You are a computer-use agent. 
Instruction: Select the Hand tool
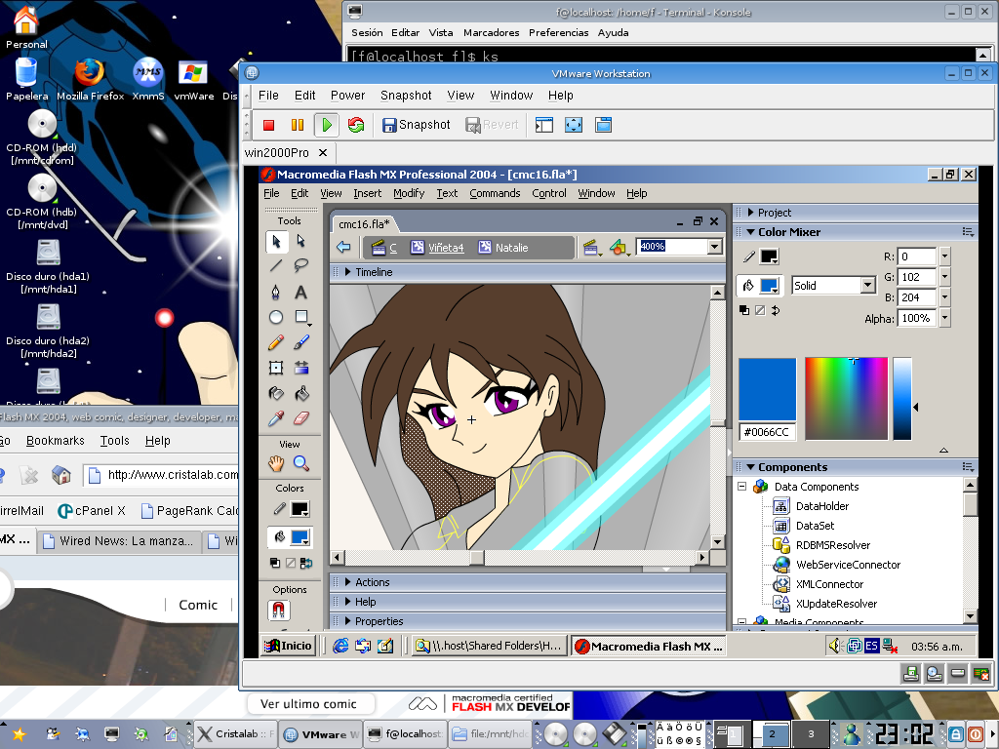[x=276, y=463]
